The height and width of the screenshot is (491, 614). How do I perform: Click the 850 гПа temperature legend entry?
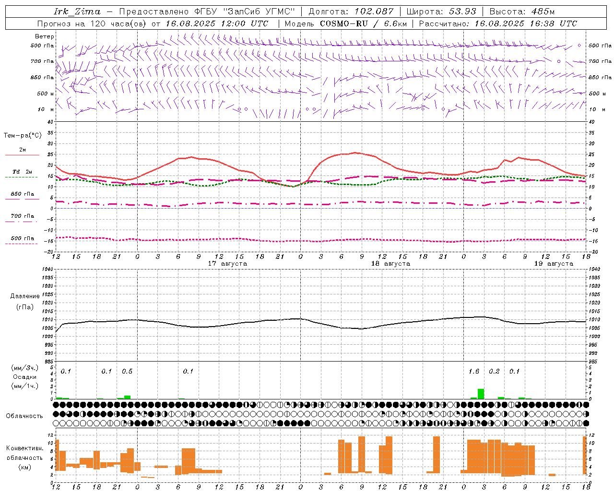23,194
